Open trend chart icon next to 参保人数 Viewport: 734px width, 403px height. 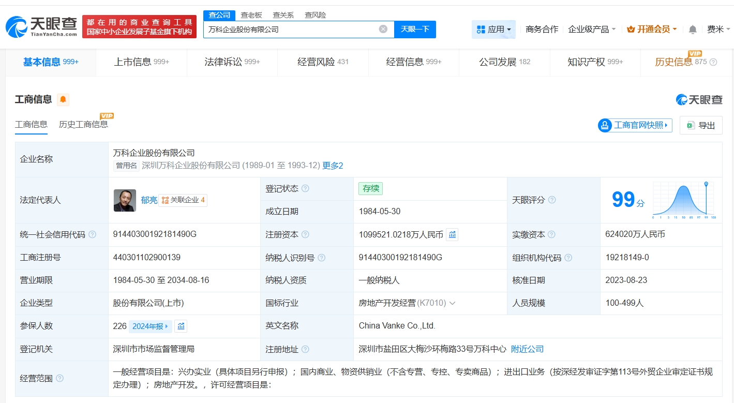(181, 326)
